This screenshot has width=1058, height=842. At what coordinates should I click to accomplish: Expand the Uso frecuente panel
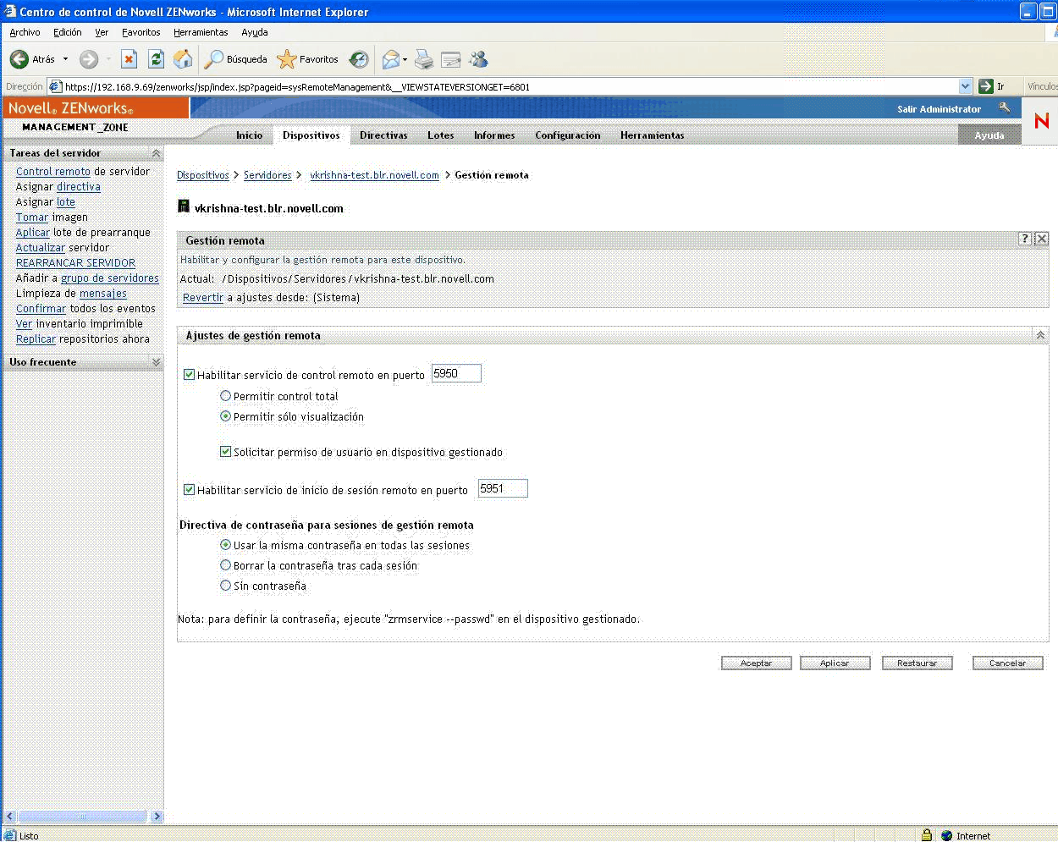coord(156,362)
